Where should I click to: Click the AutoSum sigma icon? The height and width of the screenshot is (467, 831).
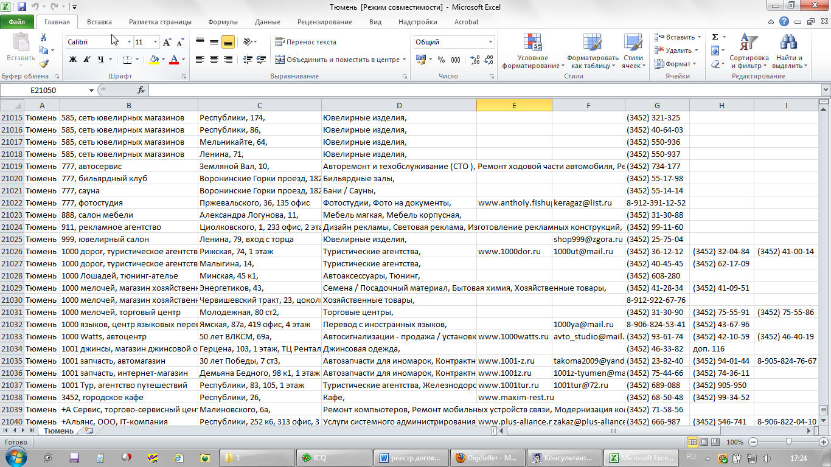click(x=715, y=37)
